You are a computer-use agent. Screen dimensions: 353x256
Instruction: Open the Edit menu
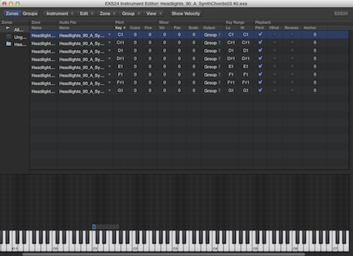pyautogui.click(x=86, y=13)
